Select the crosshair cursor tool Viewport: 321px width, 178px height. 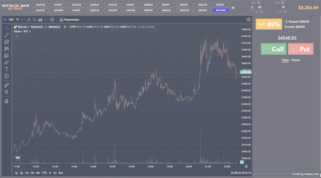tap(7, 28)
